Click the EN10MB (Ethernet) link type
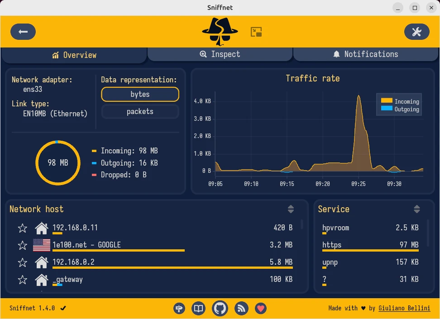Image resolution: width=440 pixels, height=319 pixels. click(x=55, y=114)
